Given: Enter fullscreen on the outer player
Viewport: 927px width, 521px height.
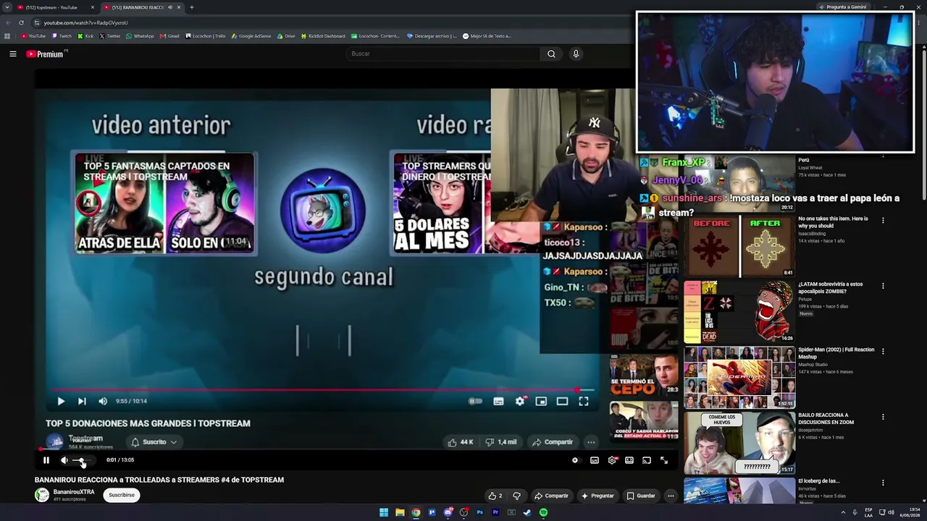Looking at the screenshot, I should pyautogui.click(x=664, y=460).
